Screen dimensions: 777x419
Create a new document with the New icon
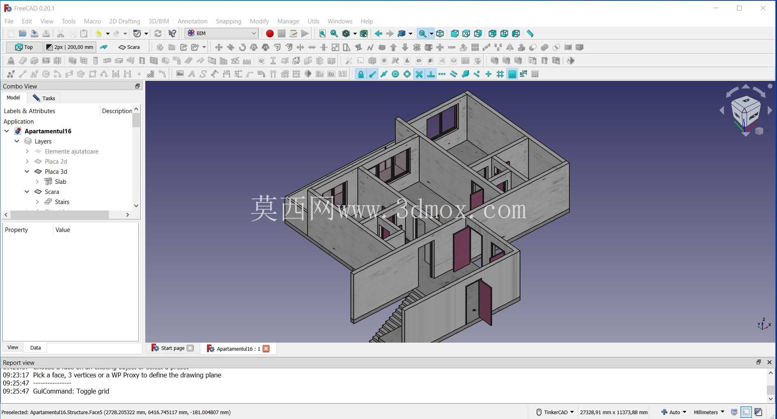coord(11,34)
